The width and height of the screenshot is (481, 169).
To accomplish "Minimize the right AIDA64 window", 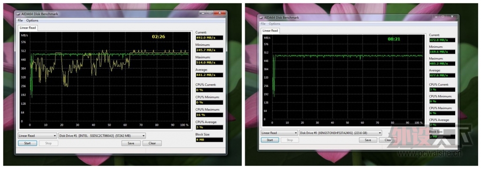I will (436, 16).
